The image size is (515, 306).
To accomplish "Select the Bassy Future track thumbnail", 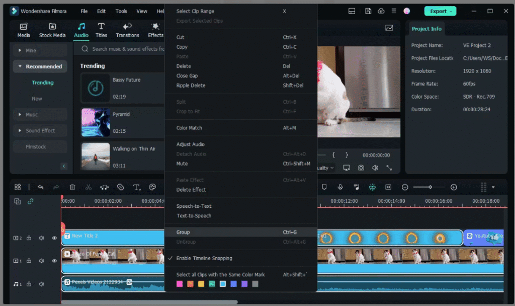I will pyautogui.click(x=96, y=88).
